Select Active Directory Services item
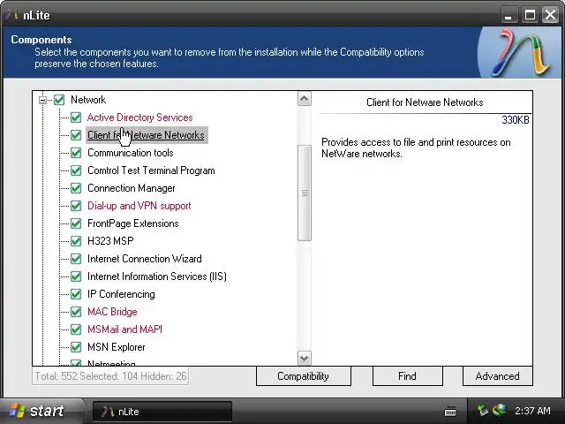 [139, 117]
